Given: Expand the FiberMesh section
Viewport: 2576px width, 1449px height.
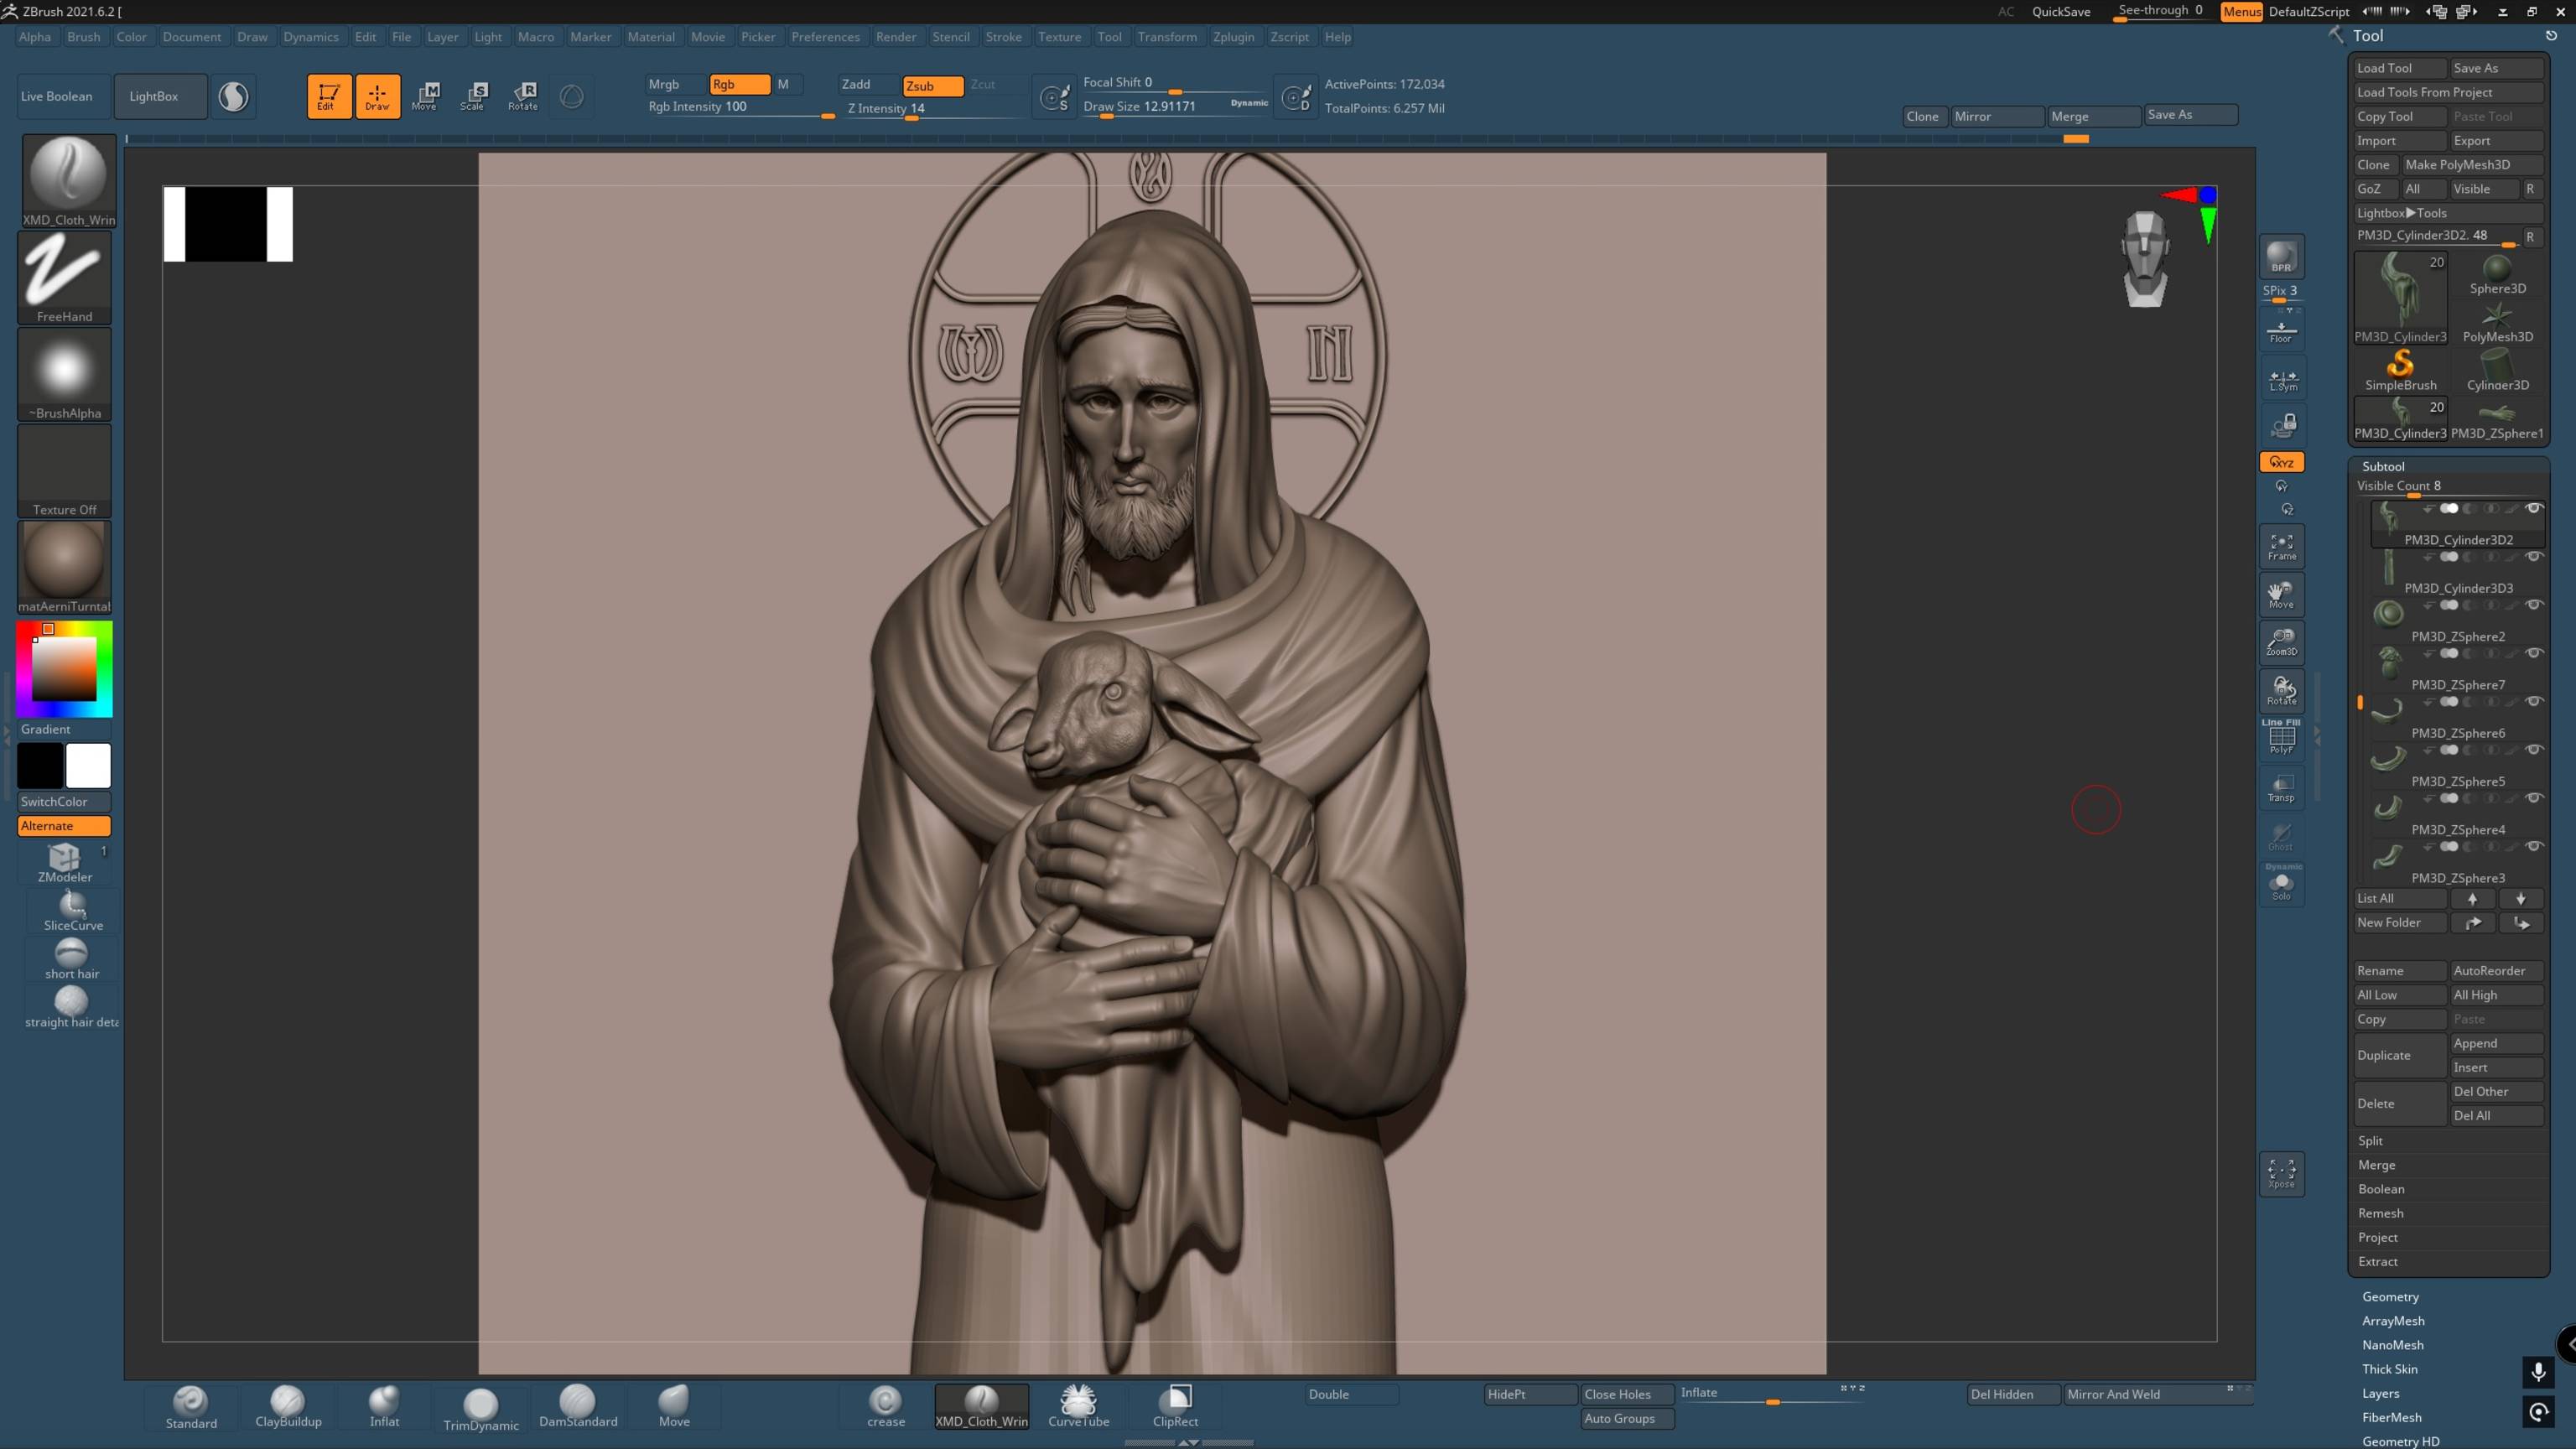Looking at the screenshot, I should click(2391, 1418).
